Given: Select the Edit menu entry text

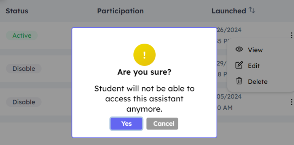Looking at the screenshot, I should [254, 66].
